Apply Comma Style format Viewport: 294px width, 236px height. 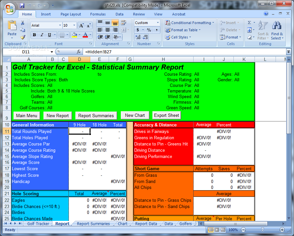tap(156, 30)
